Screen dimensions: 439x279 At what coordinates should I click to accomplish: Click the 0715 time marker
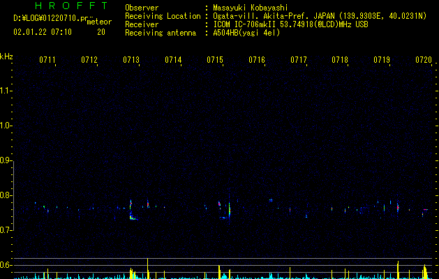point(215,60)
